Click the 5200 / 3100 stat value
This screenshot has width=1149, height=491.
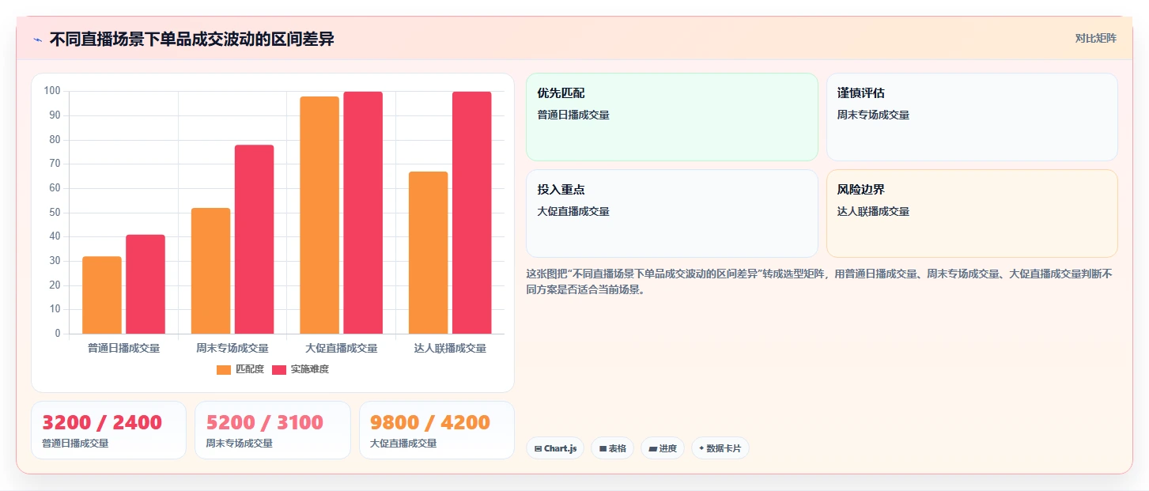(x=265, y=422)
